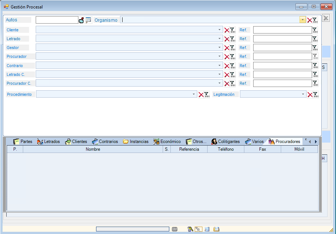Click the save disk icon in status bar
The image size is (336, 234).
pos(216,229)
